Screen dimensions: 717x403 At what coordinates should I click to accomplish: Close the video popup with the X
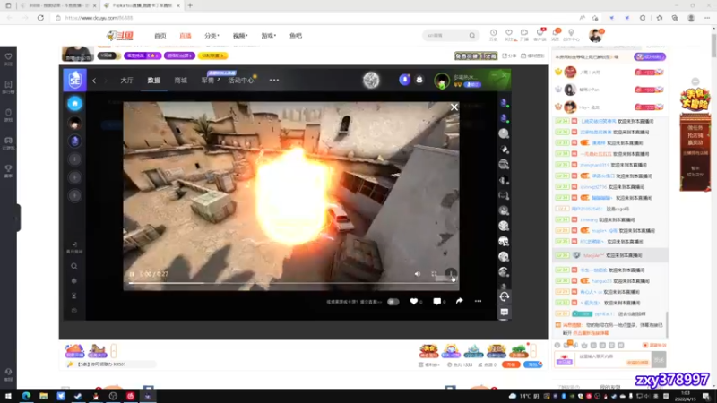454,107
